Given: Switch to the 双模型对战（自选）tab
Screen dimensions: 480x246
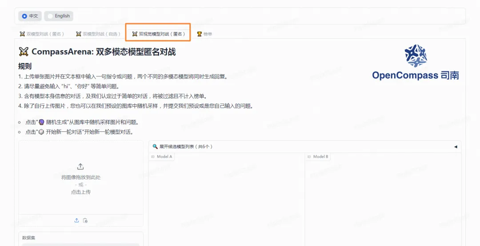Looking at the screenshot, I should pyautogui.click(x=98, y=34).
